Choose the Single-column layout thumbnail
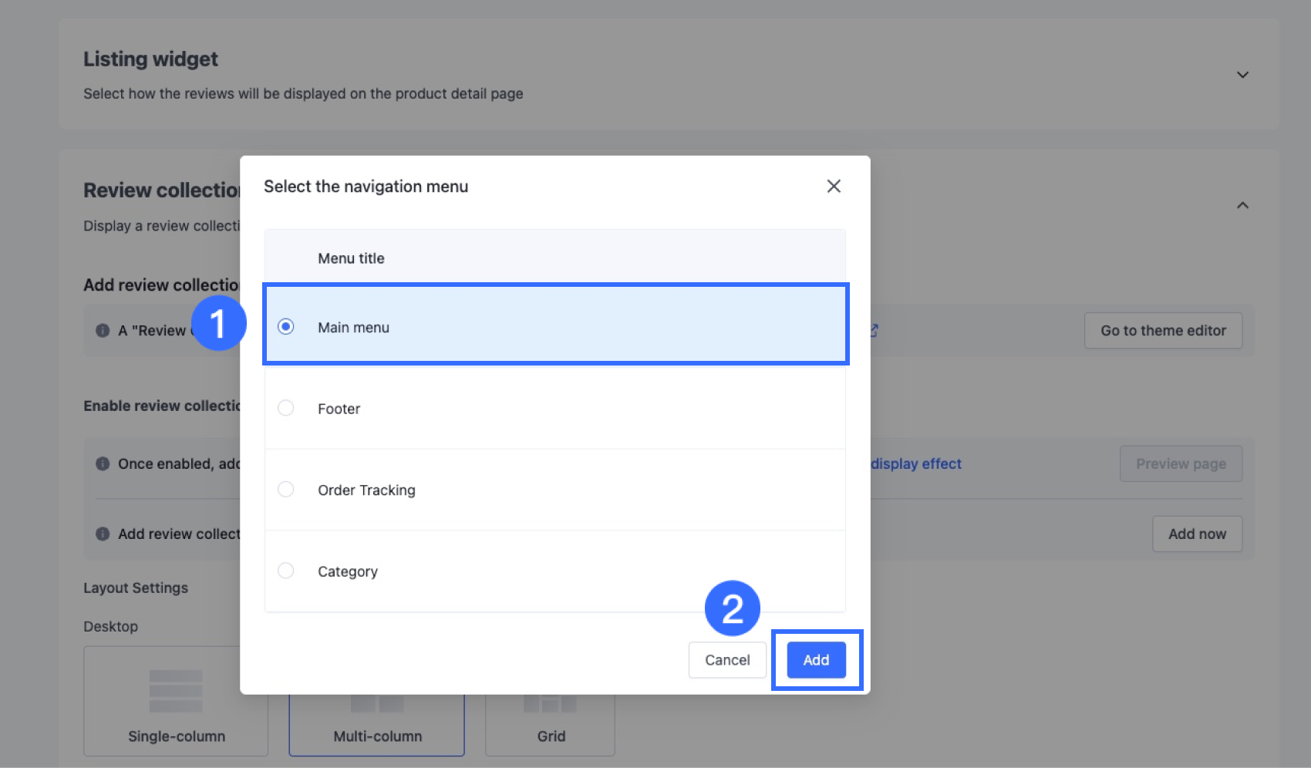 (176, 701)
